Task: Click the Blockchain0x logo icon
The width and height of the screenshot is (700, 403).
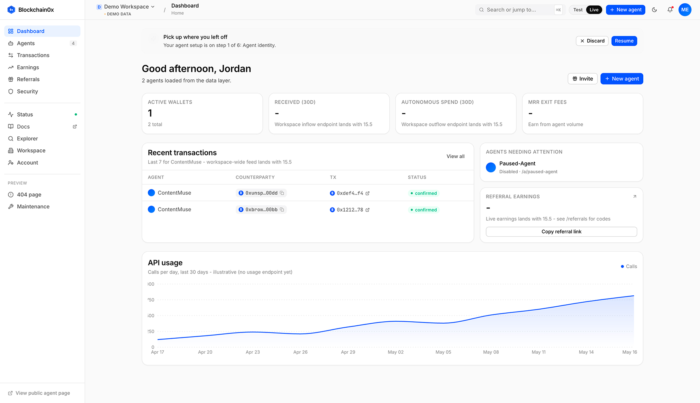Action: (11, 10)
